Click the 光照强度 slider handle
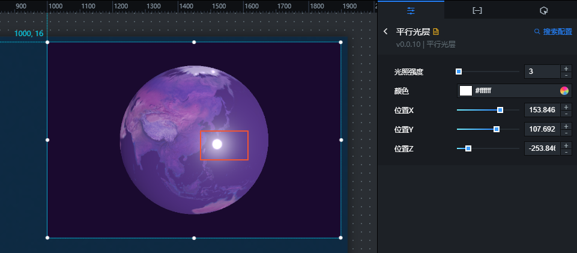Image resolution: width=577 pixels, height=253 pixels. [x=459, y=72]
